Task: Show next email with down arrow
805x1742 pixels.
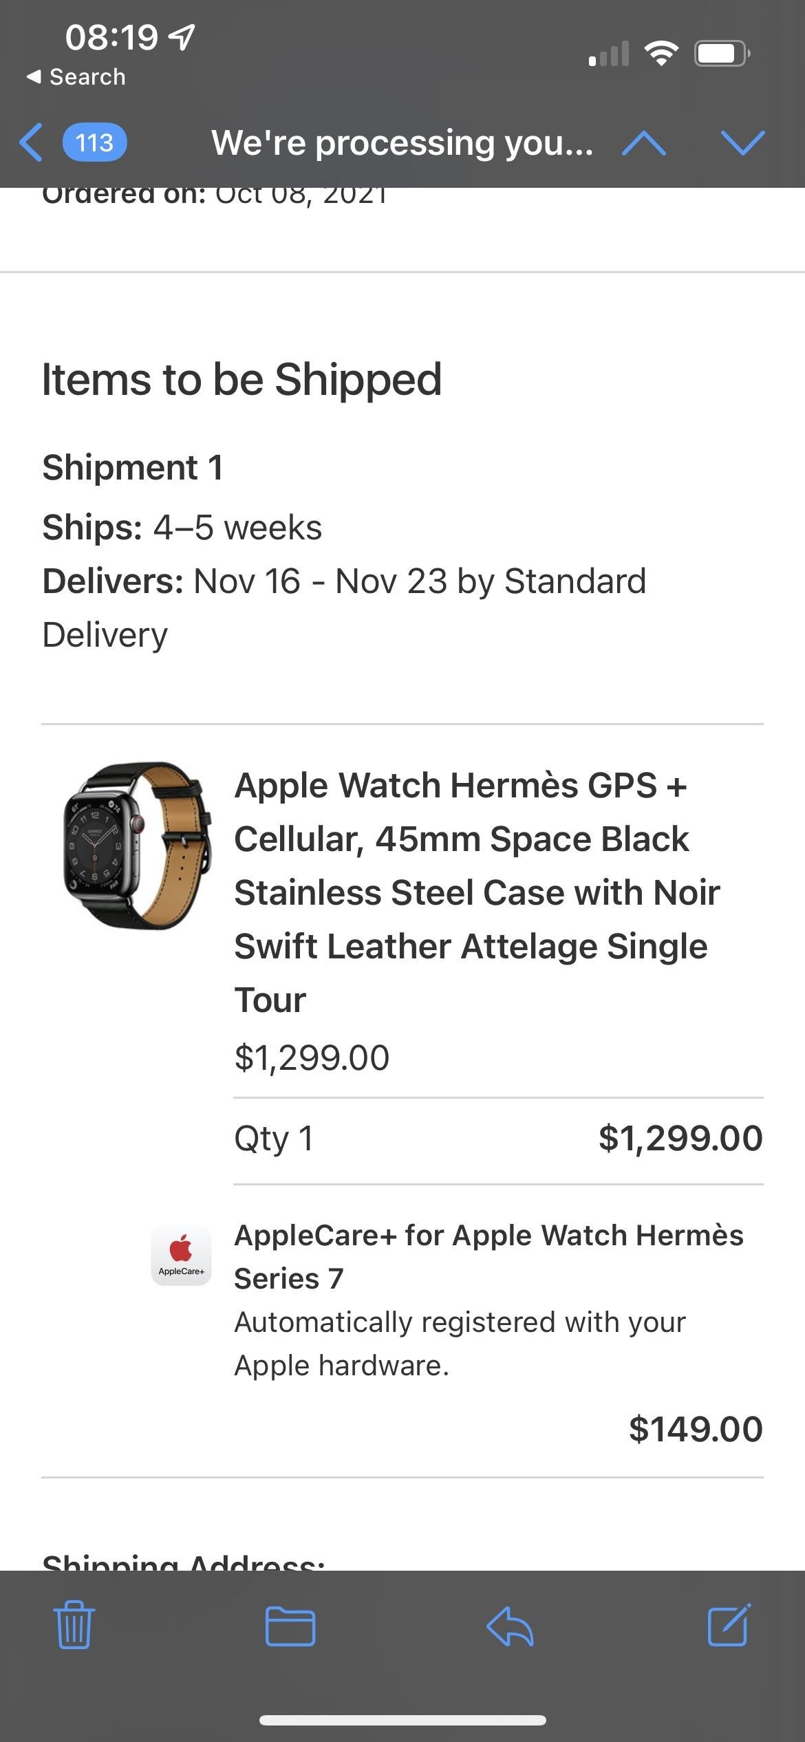Action: tap(743, 143)
